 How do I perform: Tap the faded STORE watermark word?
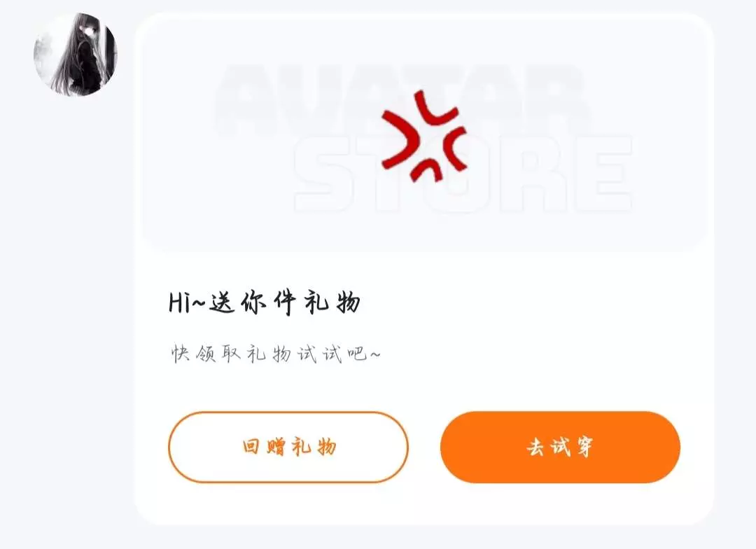pyautogui.click(x=463, y=174)
